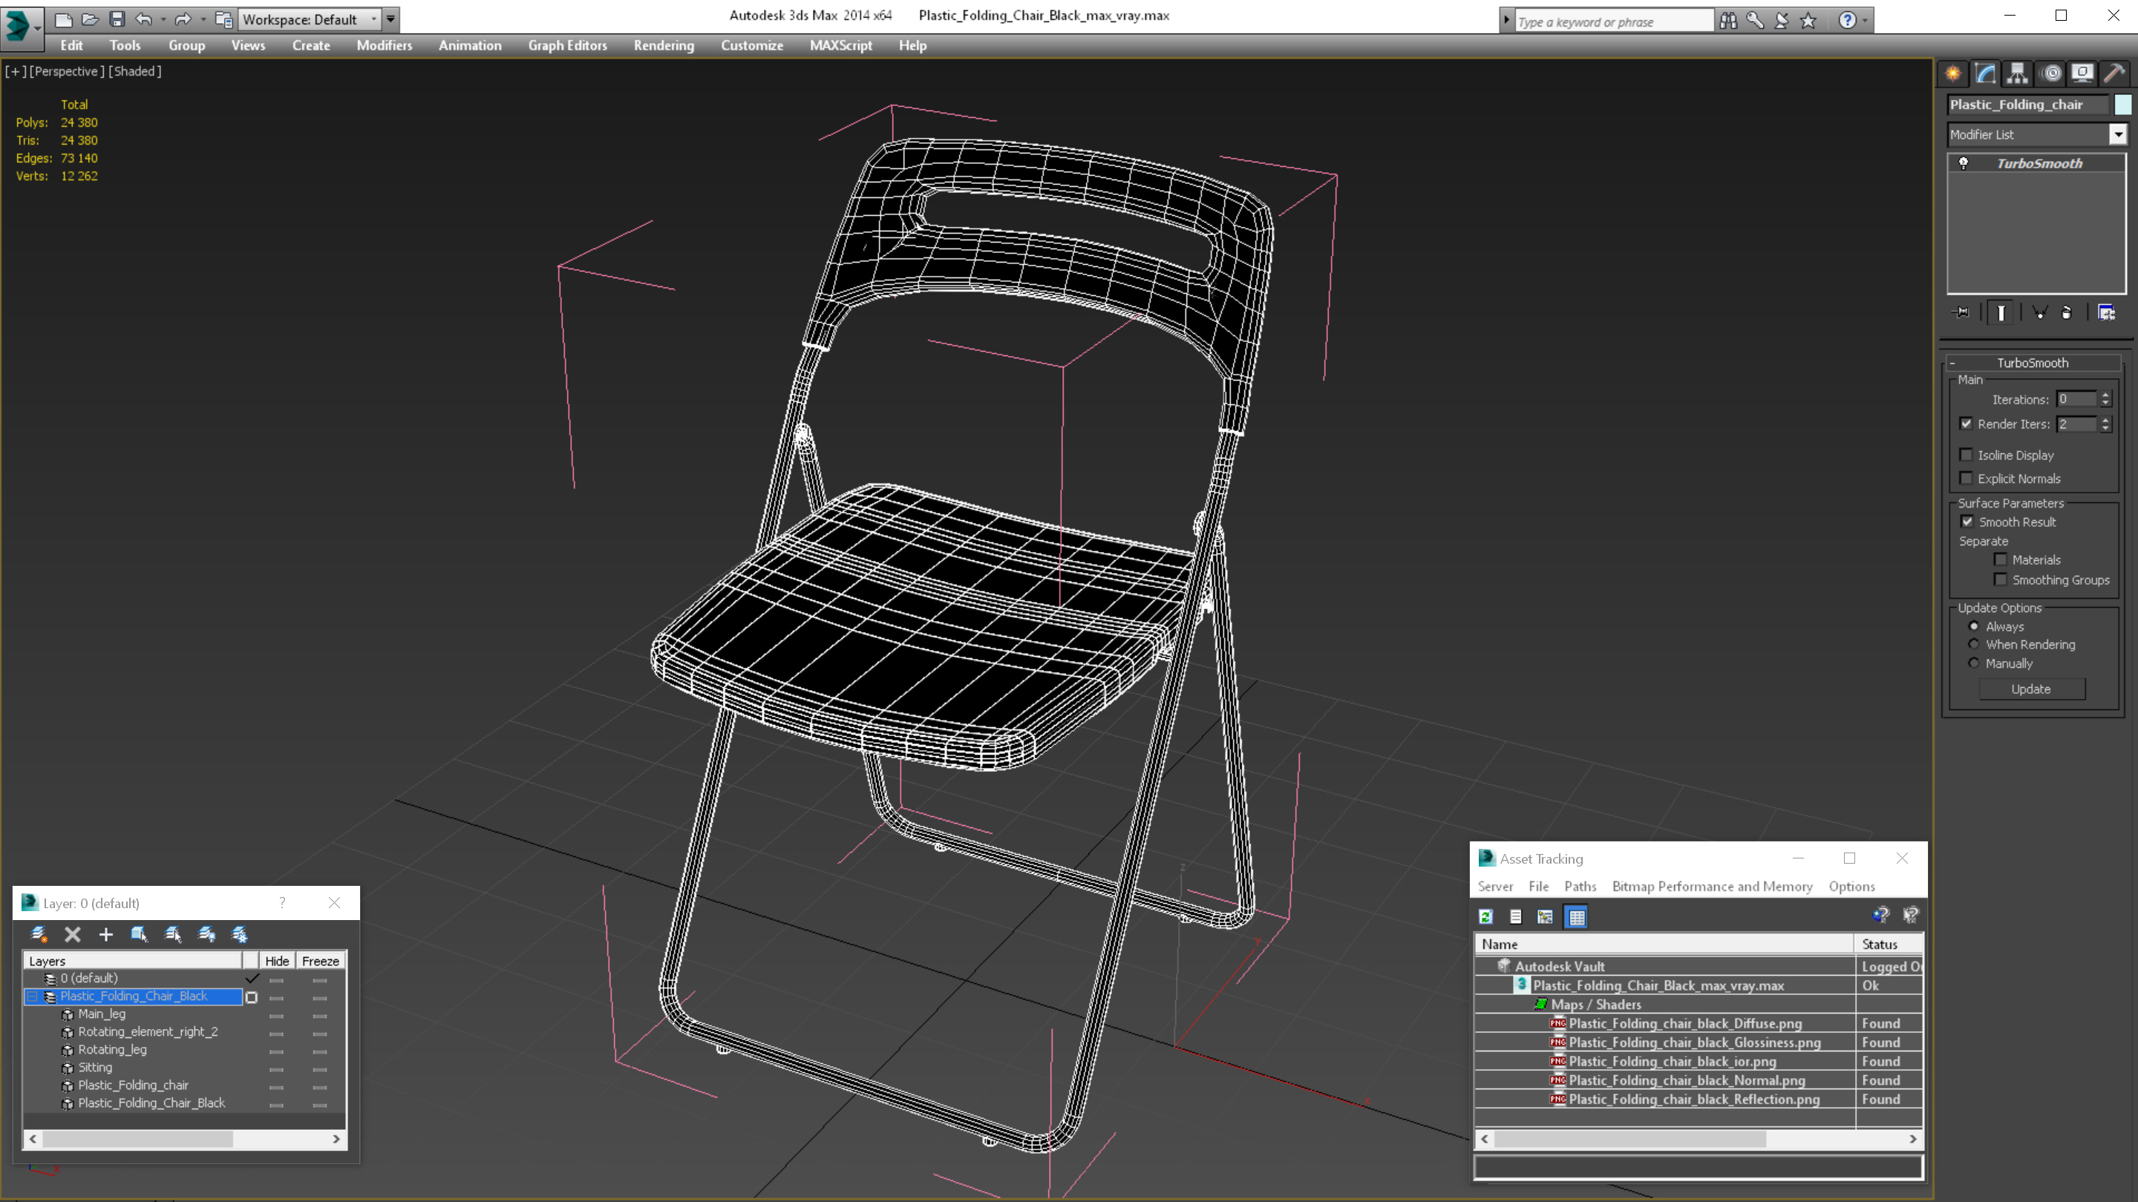This screenshot has width=2138, height=1202.
Task: Open the MAXScript menu
Action: click(x=841, y=45)
